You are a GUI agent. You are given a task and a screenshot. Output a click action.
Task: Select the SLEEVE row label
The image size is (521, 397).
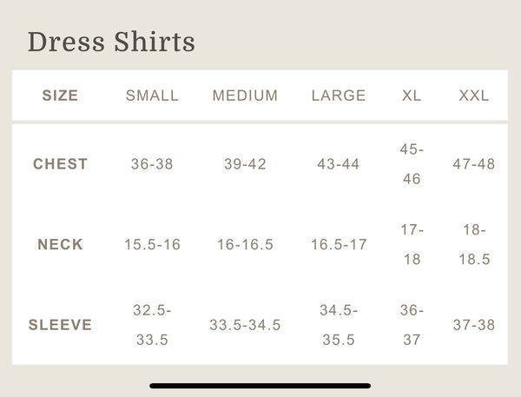pyautogui.click(x=60, y=325)
